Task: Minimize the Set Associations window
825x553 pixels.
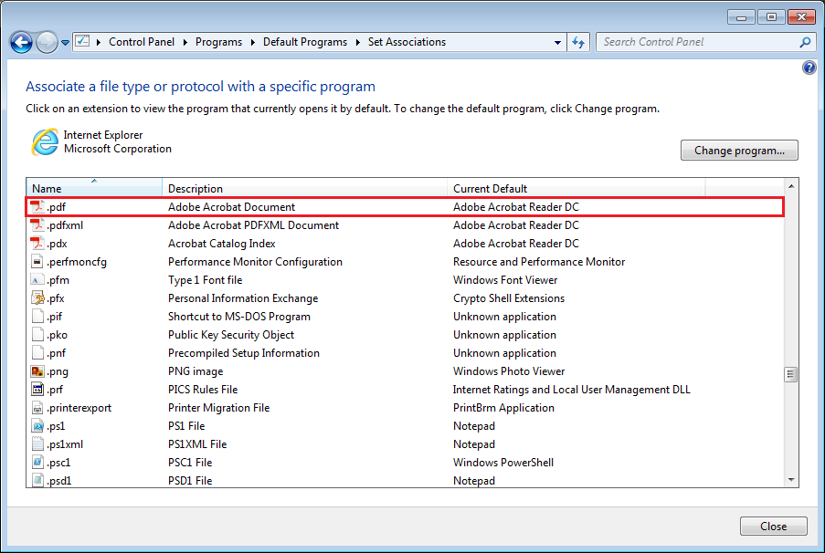Action: (741, 17)
